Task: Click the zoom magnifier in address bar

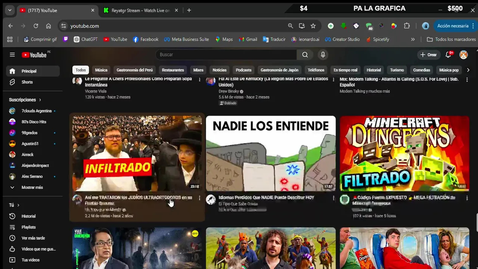Action: 291,26
